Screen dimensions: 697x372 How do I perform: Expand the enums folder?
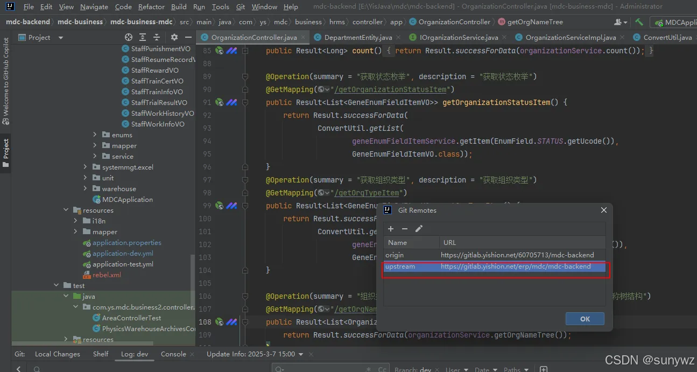click(95, 135)
